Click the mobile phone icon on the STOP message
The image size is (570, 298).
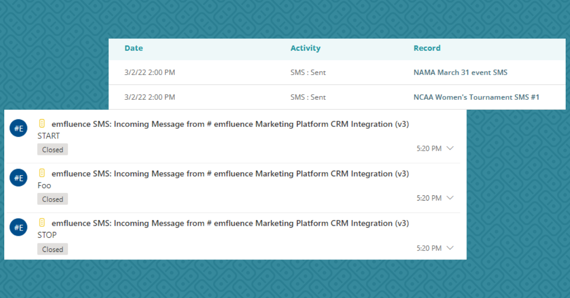tap(42, 222)
